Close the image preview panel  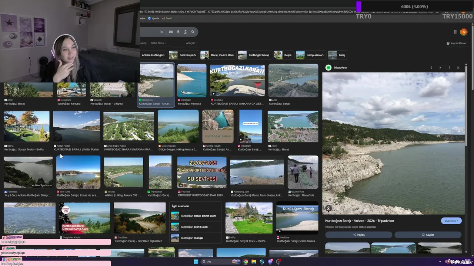458,68
